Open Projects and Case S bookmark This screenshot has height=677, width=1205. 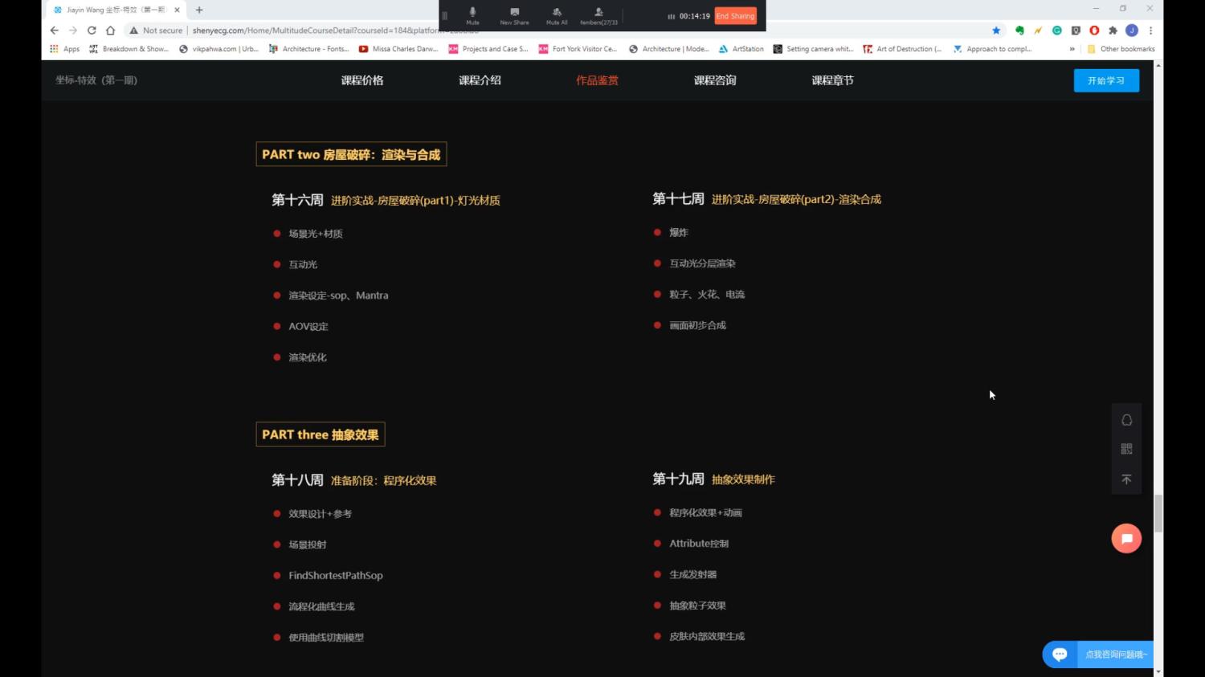point(488,49)
